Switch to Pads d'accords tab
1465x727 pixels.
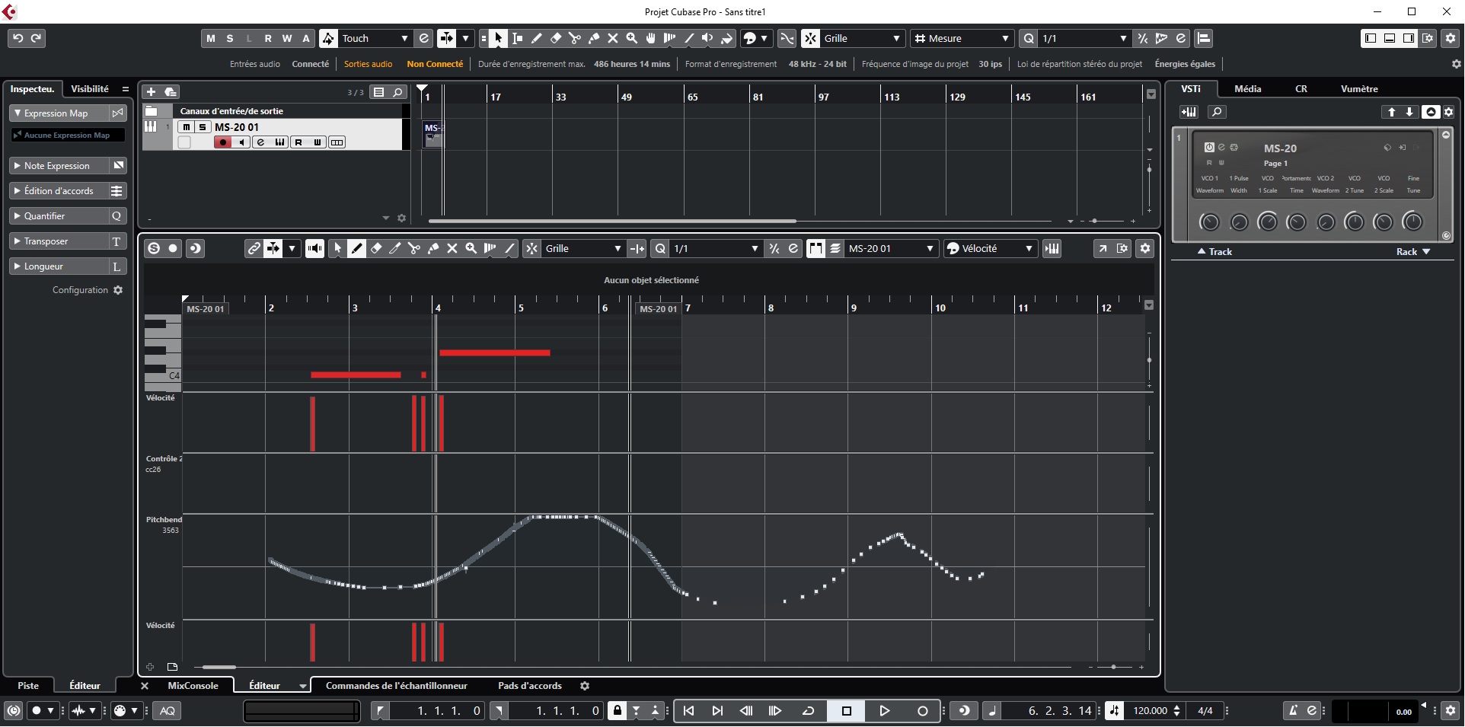pos(530,686)
